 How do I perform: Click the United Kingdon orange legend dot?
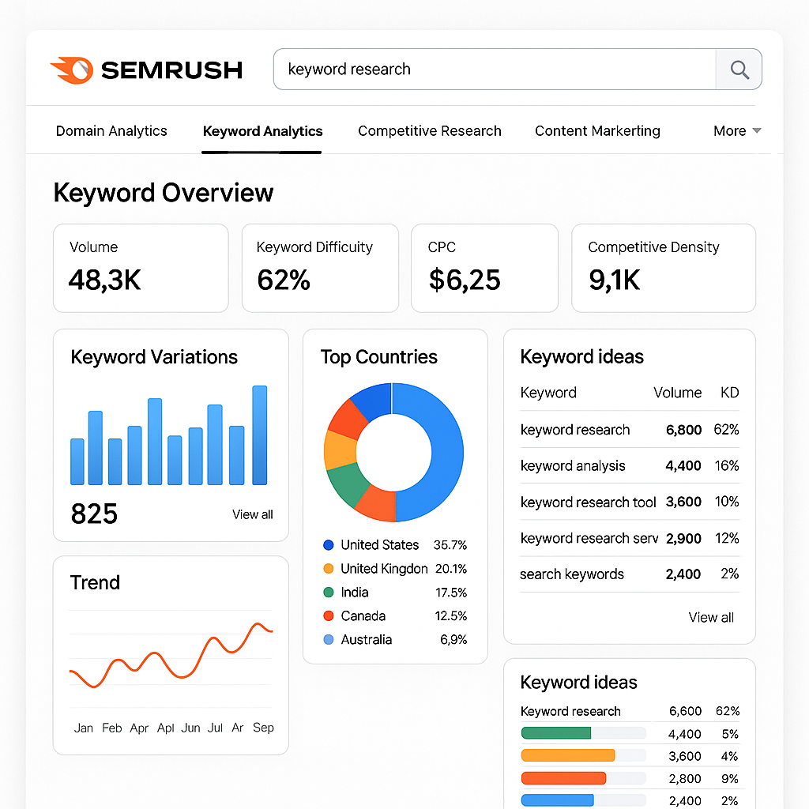click(328, 569)
